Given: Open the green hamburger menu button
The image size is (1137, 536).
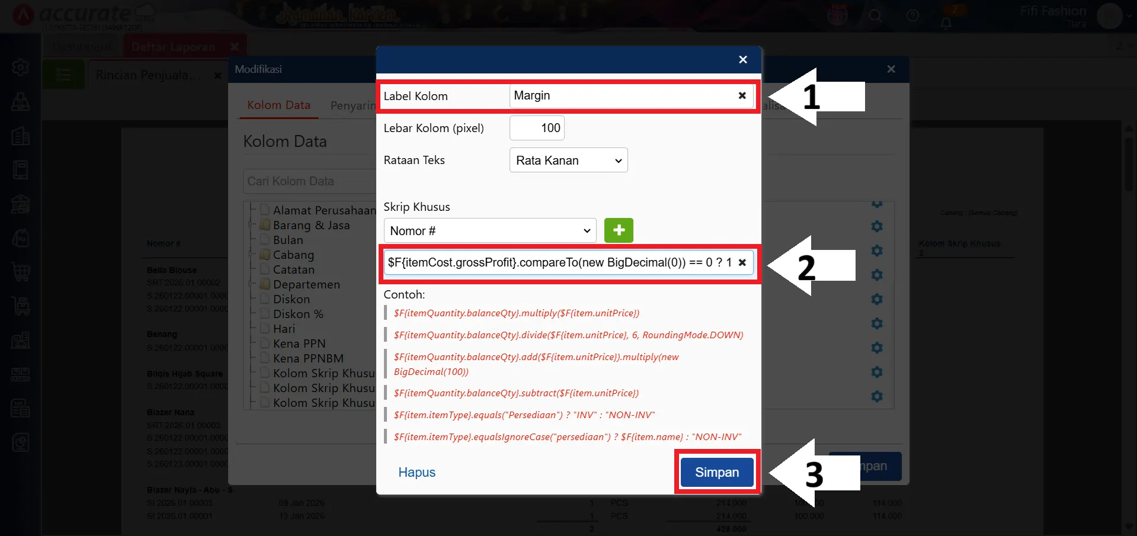Looking at the screenshot, I should [63, 75].
